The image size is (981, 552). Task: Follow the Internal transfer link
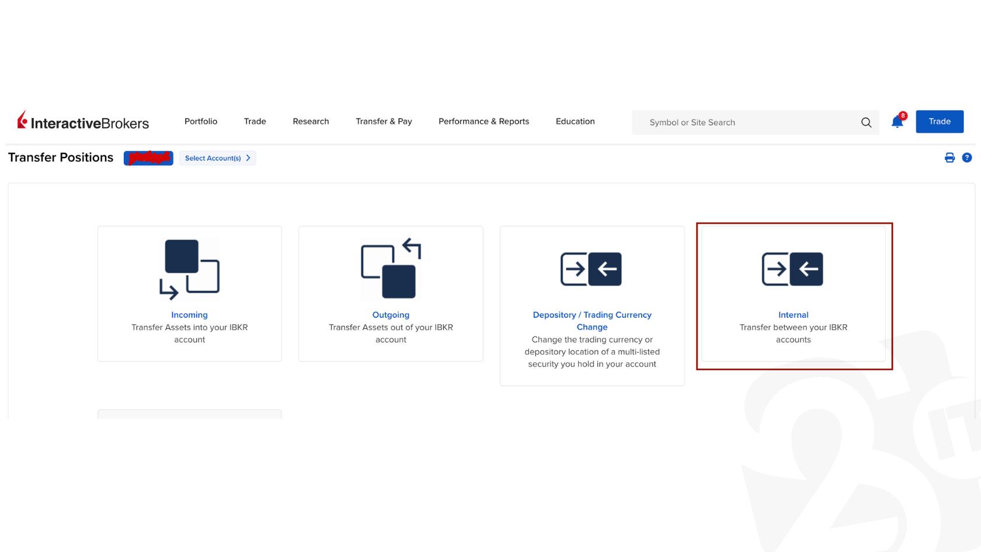point(793,315)
